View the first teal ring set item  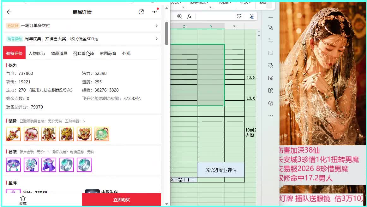[66, 165]
